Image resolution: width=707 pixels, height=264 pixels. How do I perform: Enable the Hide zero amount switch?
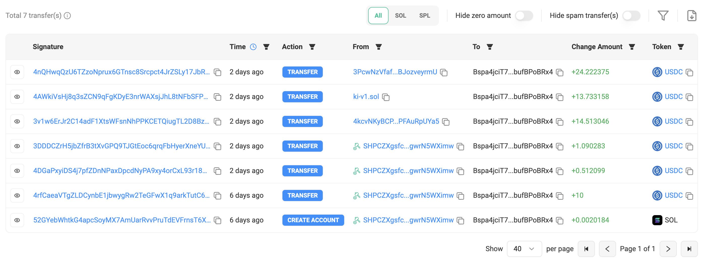coord(524,16)
